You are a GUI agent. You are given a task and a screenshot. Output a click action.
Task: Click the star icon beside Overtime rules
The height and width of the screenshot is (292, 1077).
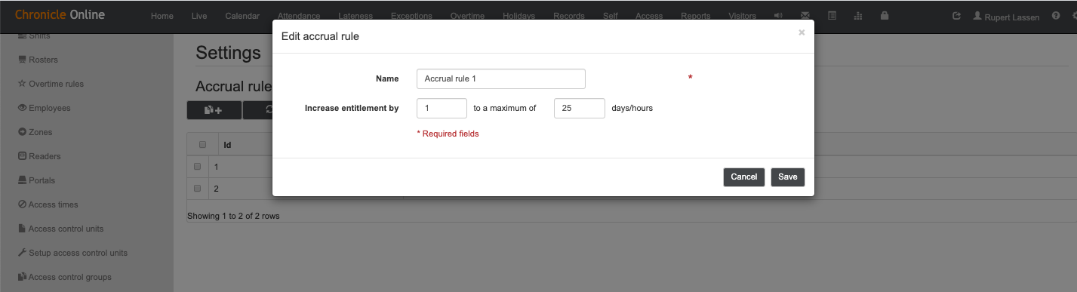point(23,84)
